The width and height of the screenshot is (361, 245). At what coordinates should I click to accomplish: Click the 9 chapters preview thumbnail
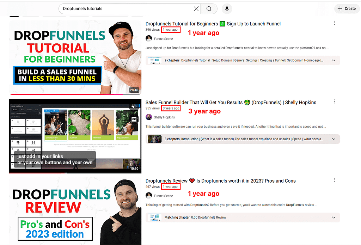point(155,61)
